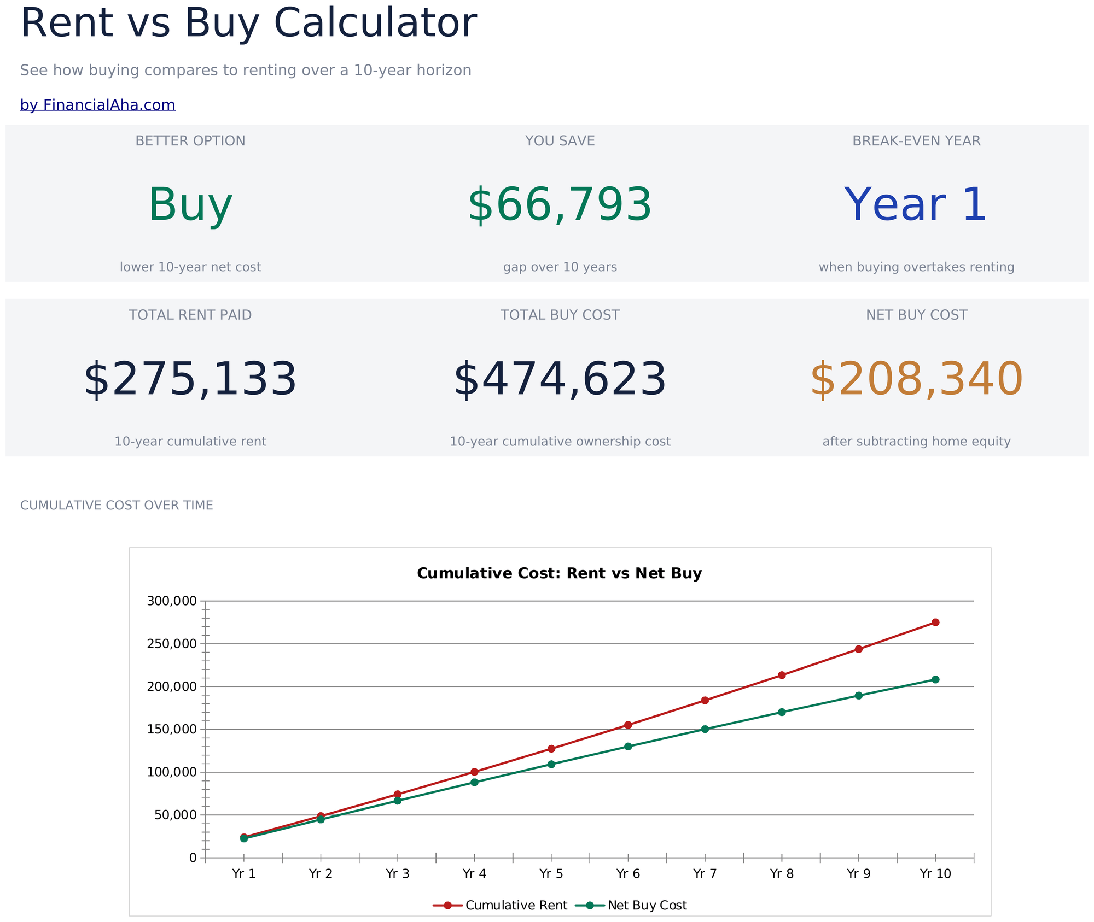Click the Cumulative Rent point at Yr 10
The image size is (1094, 922).
(935, 622)
